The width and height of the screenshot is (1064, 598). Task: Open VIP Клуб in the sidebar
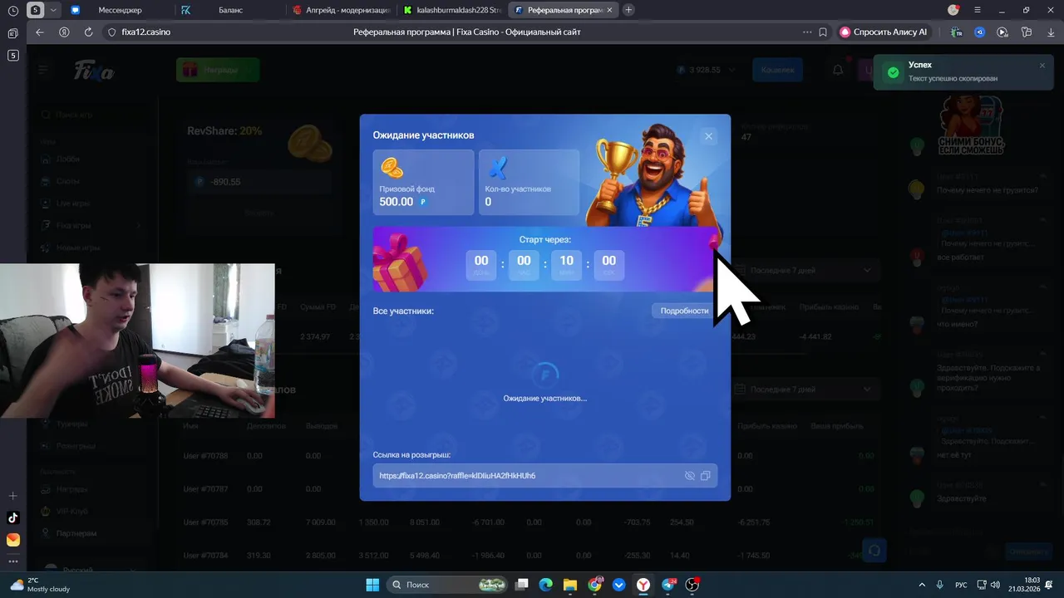click(71, 511)
